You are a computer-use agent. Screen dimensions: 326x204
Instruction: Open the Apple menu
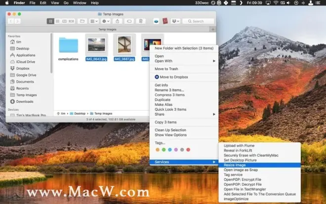pyautogui.click(x=7, y=3)
